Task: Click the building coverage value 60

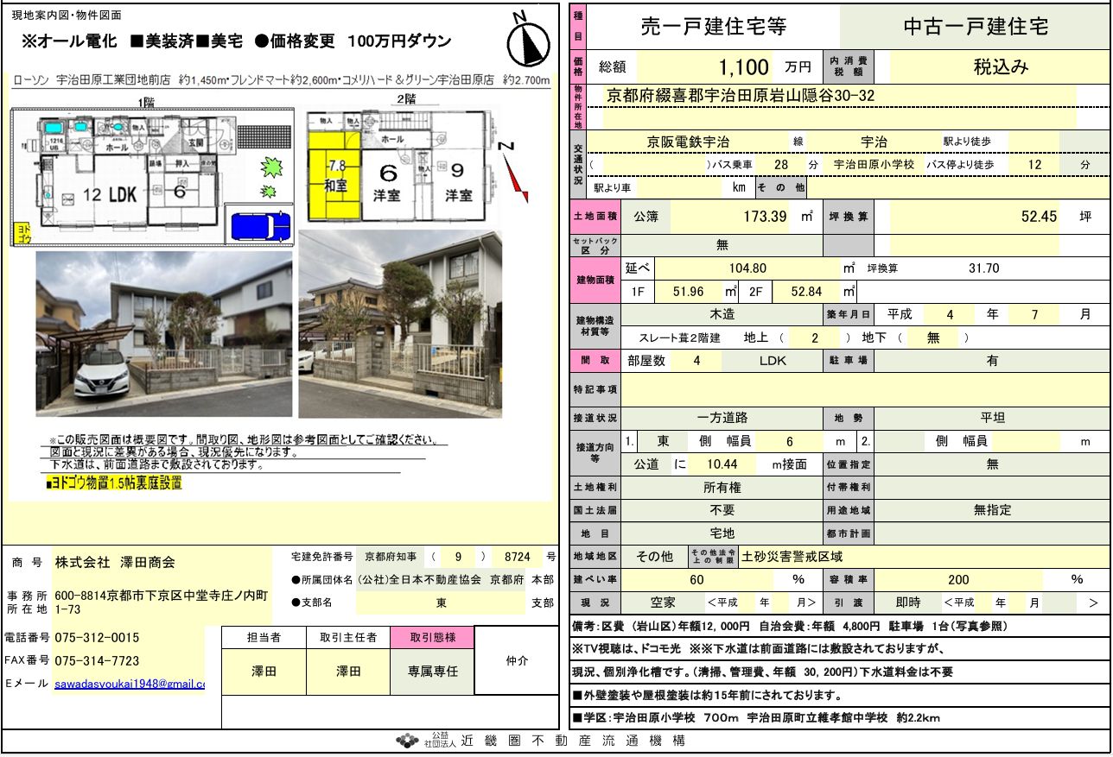Action: pyautogui.click(x=696, y=579)
